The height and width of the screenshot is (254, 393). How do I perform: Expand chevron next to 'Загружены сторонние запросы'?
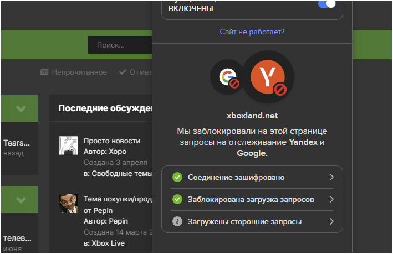coord(331,221)
